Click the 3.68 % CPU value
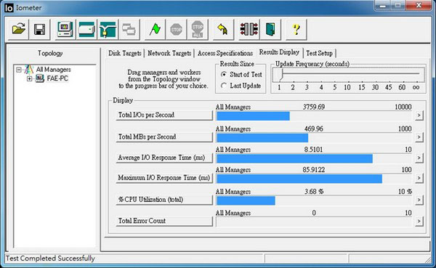The height and width of the screenshot is (268, 436). pyautogui.click(x=314, y=192)
